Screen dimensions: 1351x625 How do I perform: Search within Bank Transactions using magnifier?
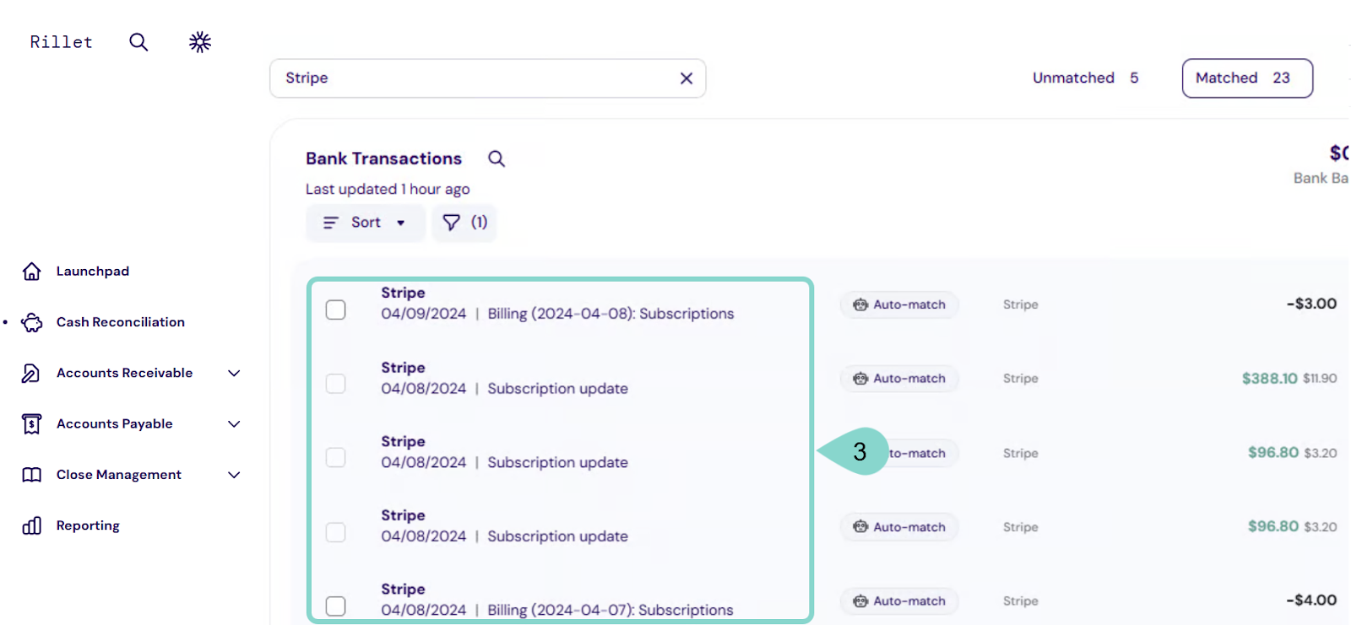pos(496,159)
